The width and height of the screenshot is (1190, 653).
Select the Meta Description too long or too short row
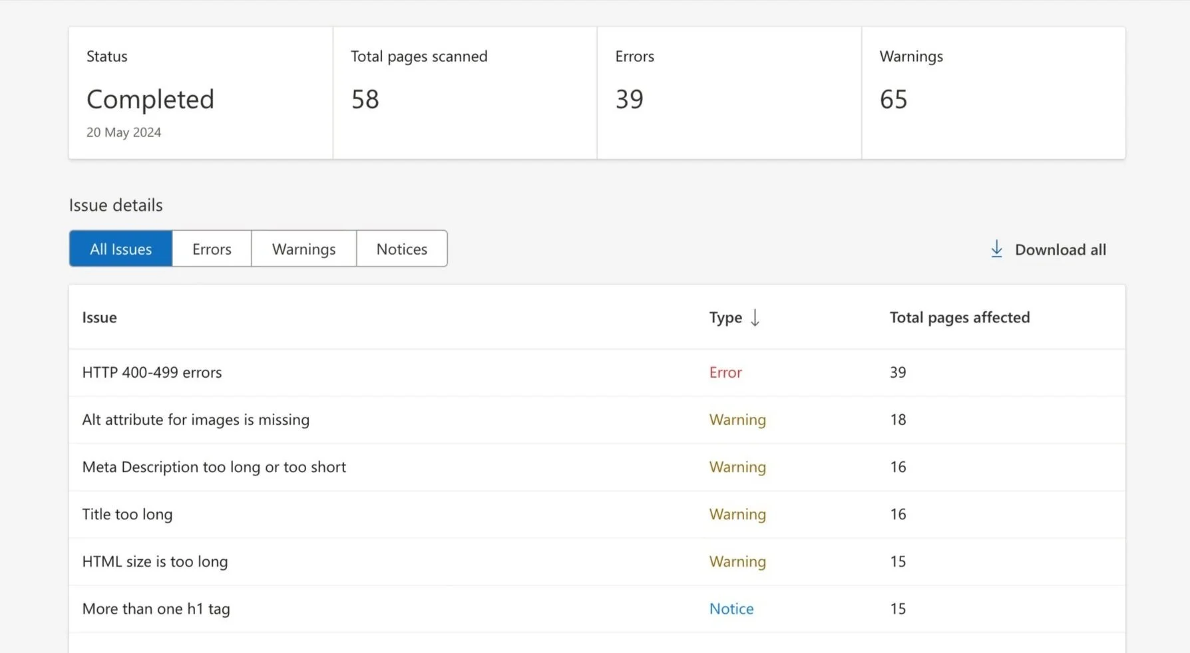[x=214, y=467]
